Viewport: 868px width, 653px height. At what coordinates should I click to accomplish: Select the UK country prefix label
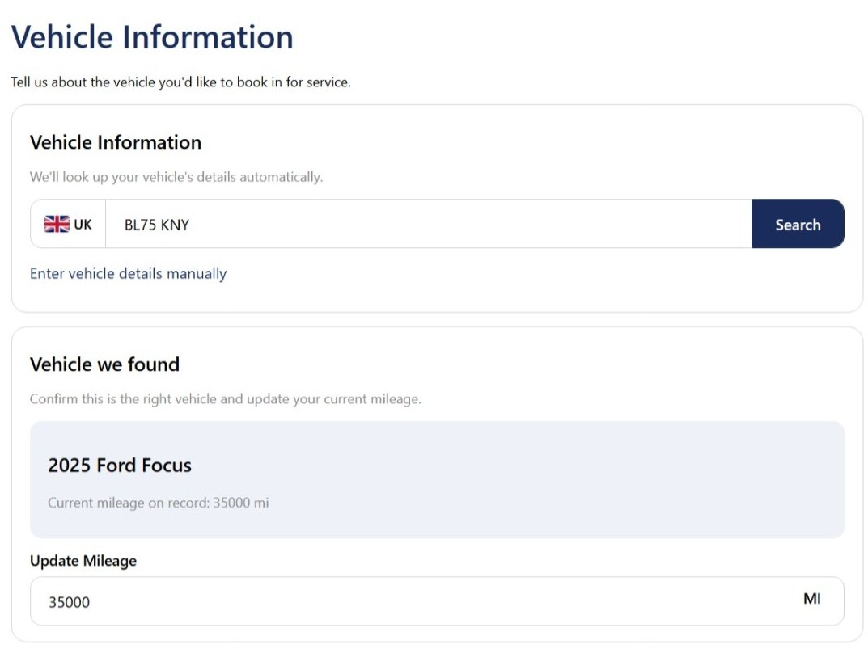[x=83, y=225]
